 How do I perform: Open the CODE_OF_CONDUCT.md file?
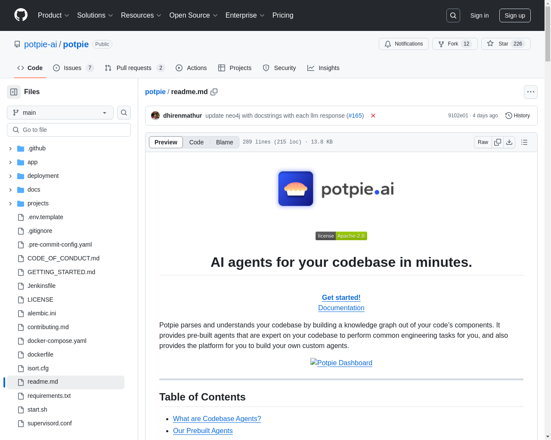coord(63,258)
